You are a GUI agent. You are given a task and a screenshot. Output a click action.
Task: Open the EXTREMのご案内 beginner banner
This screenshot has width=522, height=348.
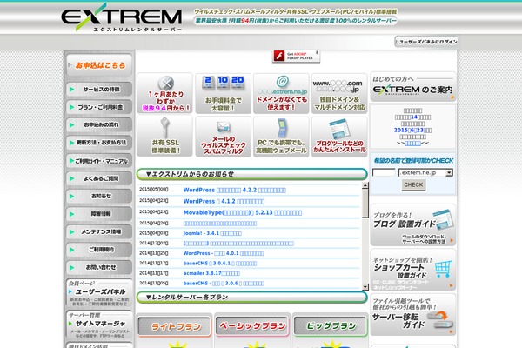pos(412,87)
